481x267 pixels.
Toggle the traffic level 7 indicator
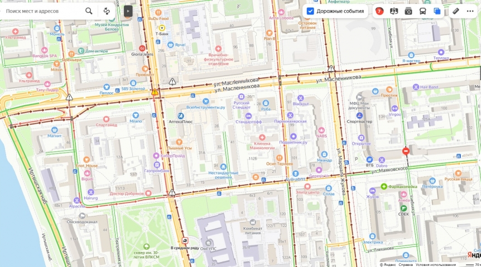point(379,11)
